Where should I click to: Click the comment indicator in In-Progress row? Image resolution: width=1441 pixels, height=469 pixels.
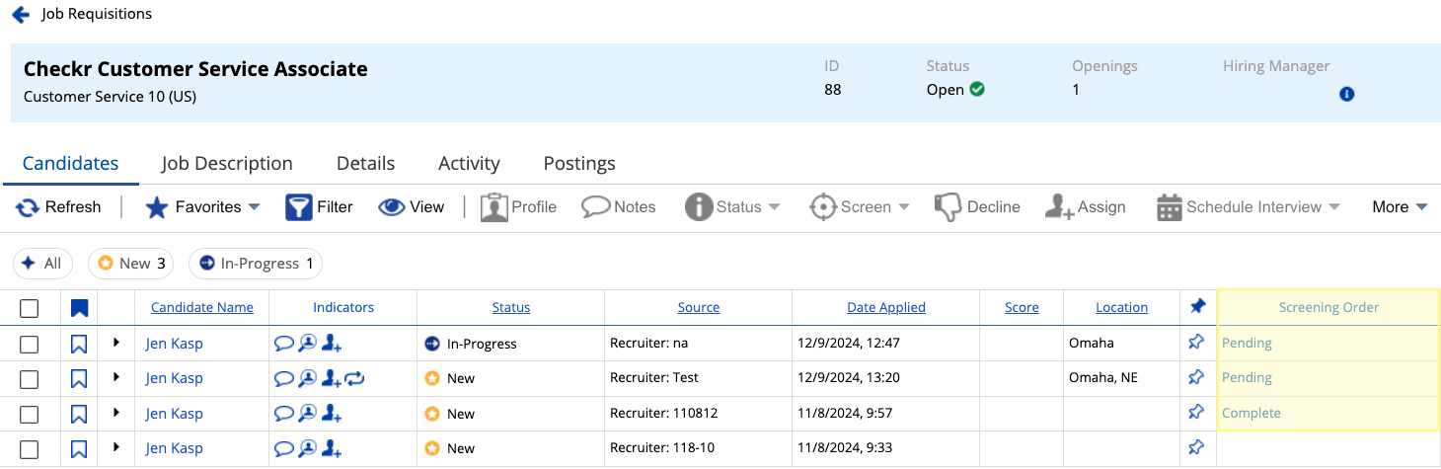pos(284,344)
